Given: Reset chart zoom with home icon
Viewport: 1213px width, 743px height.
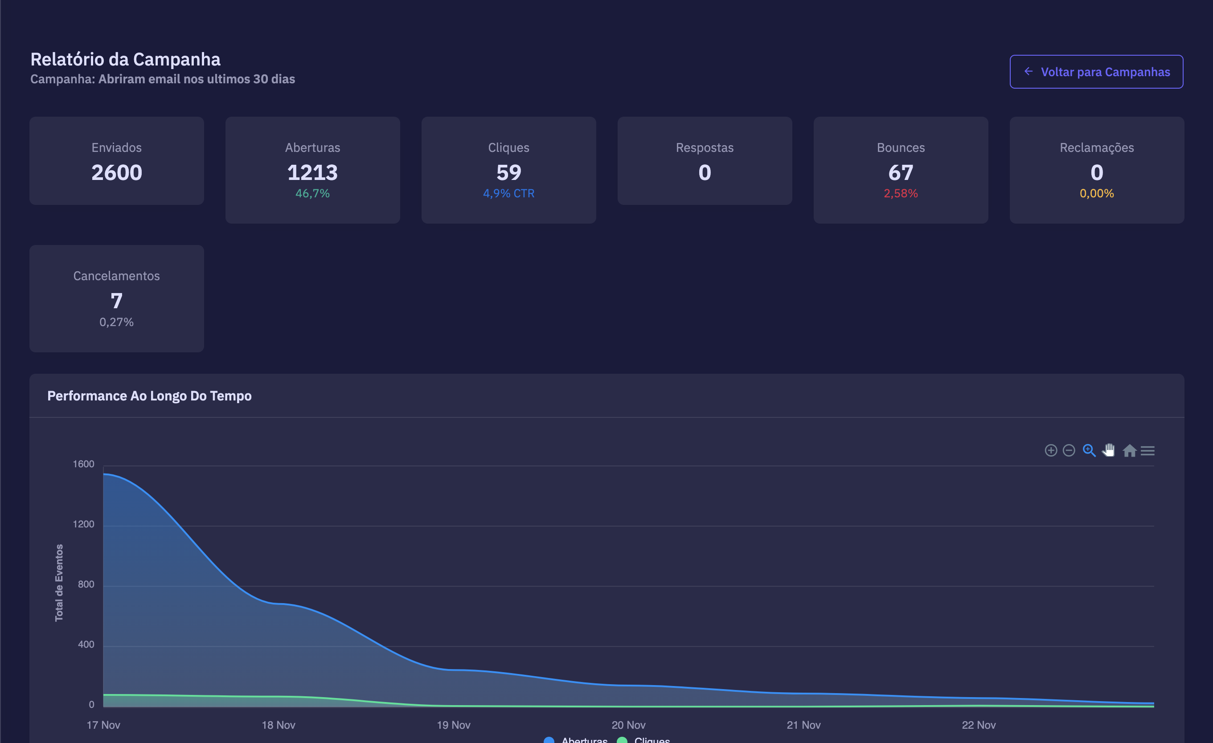Looking at the screenshot, I should point(1129,450).
